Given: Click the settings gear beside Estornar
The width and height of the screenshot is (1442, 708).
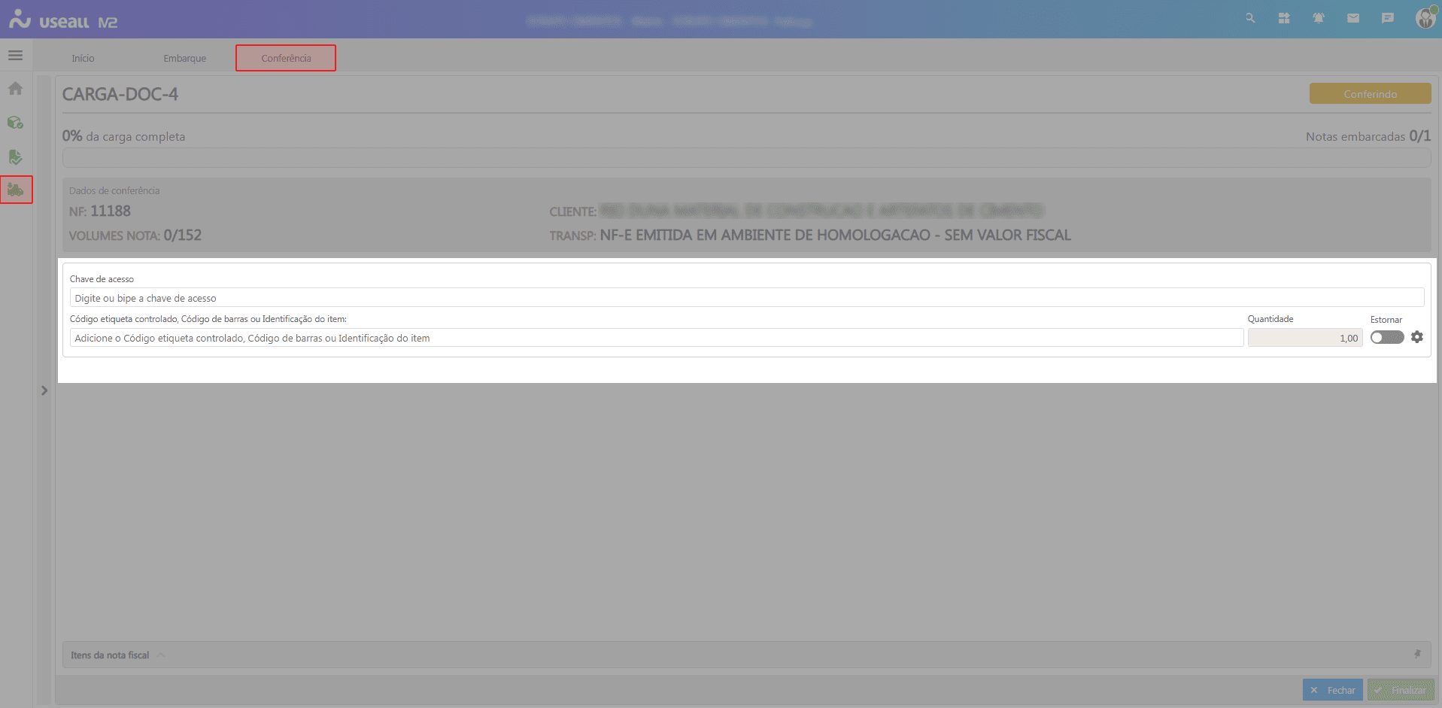Looking at the screenshot, I should [1417, 337].
